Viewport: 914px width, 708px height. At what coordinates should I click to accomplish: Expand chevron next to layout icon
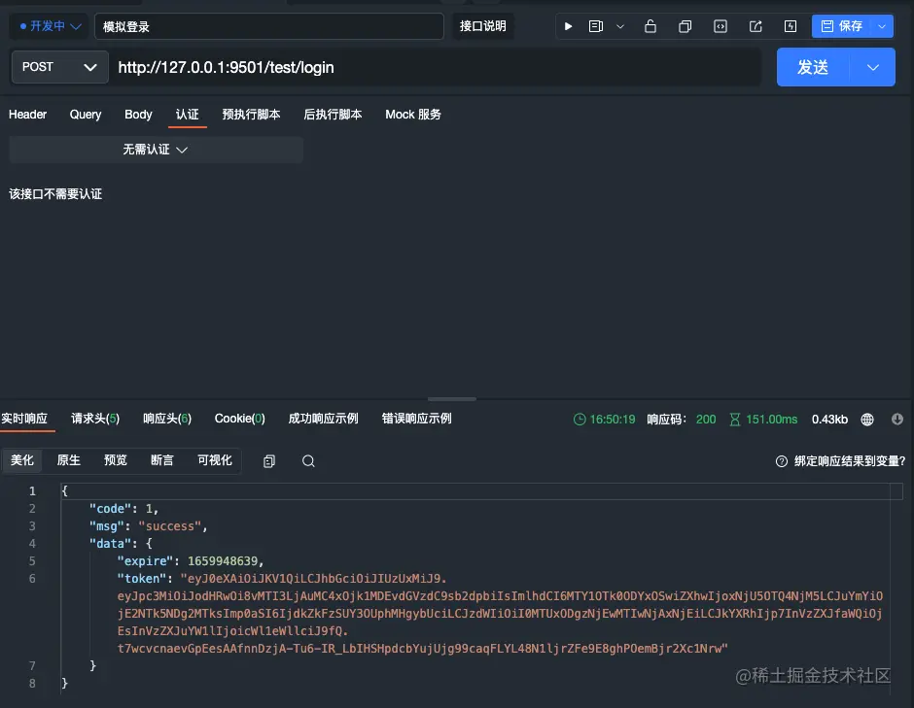[620, 26]
